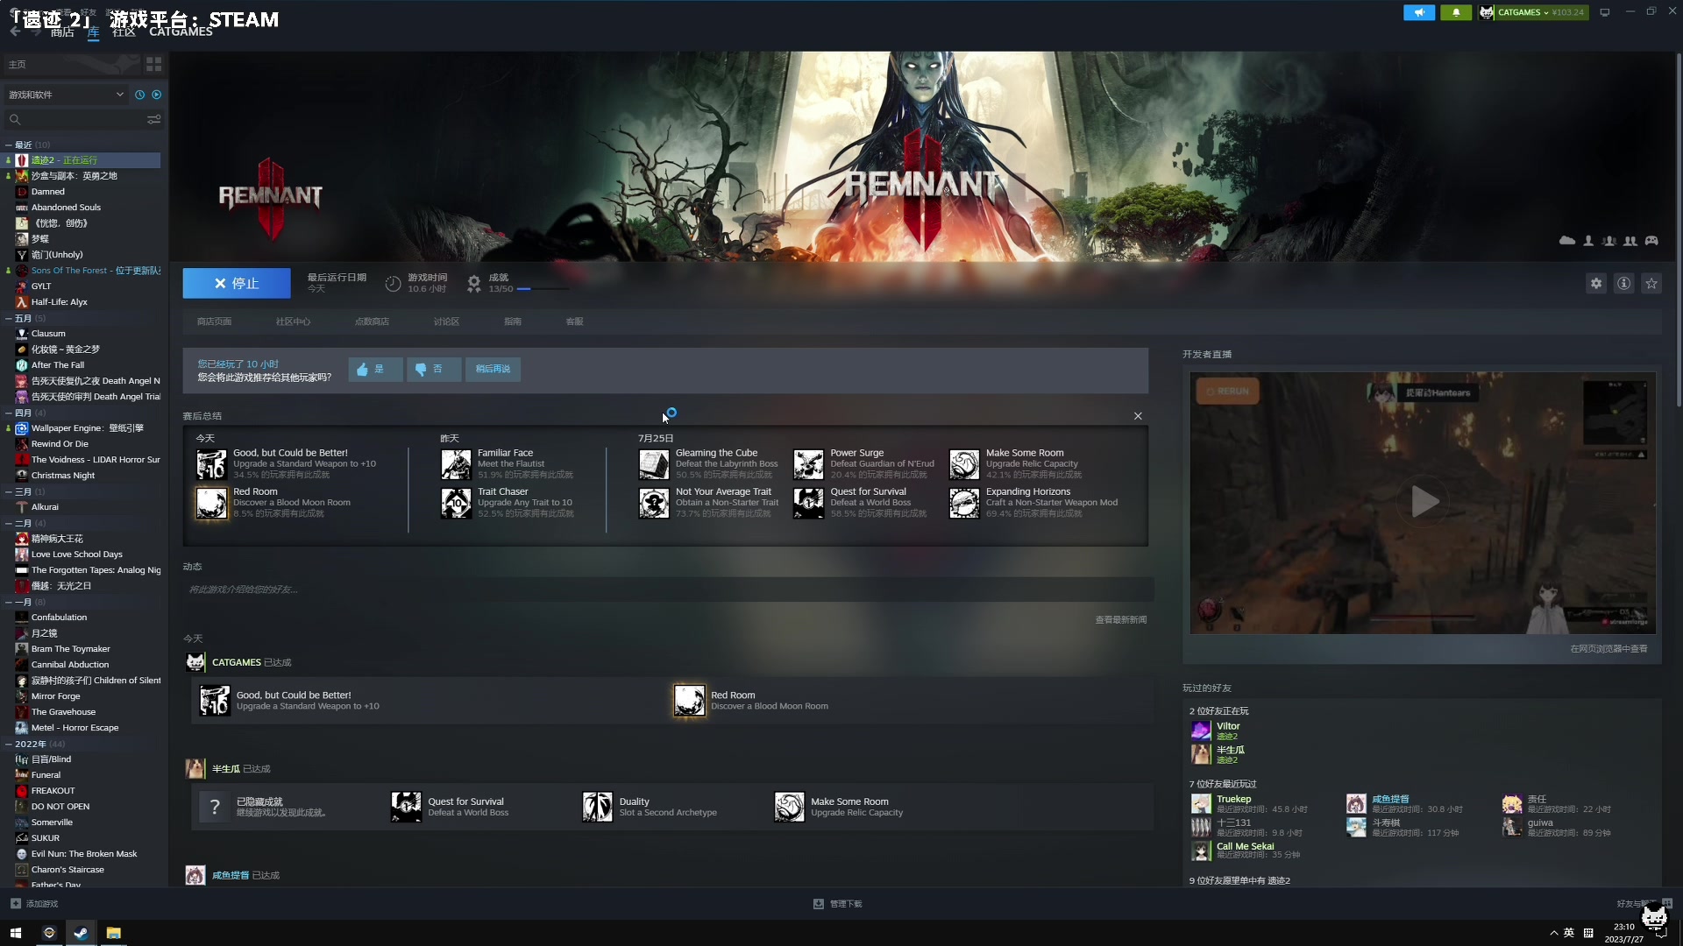Open the advanced filter options icon

pos(153,119)
